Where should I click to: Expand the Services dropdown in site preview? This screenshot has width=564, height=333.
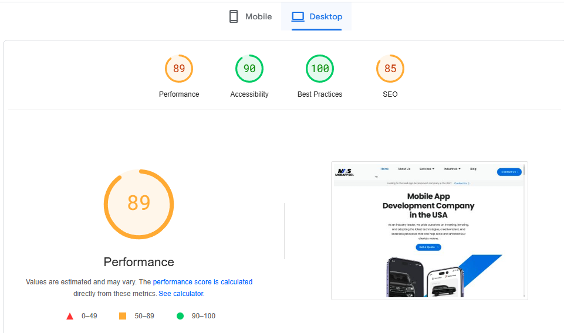pos(427,169)
